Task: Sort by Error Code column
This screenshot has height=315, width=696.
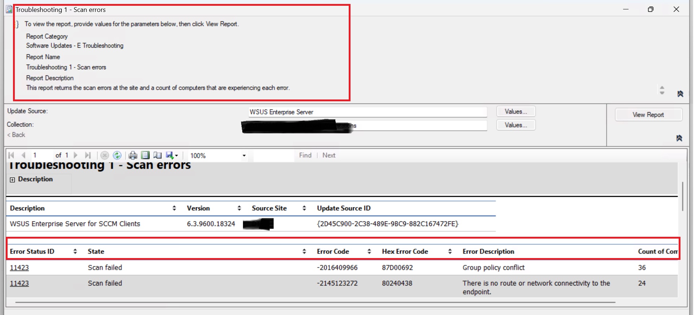Action: [369, 251]
